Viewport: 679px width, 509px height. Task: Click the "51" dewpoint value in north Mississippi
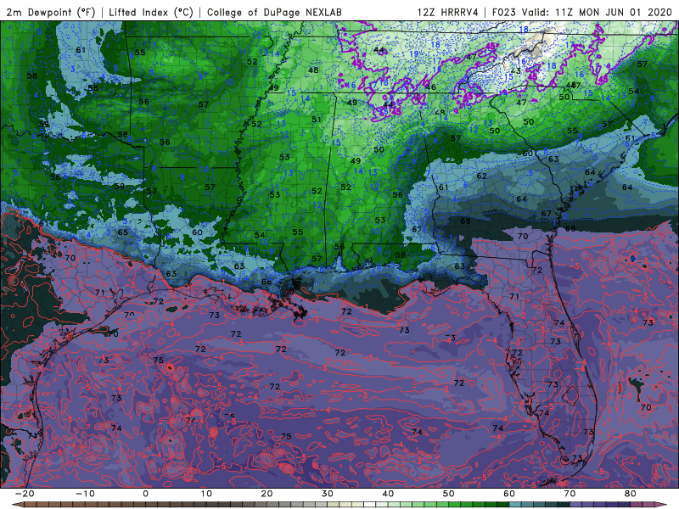[317, 120]
